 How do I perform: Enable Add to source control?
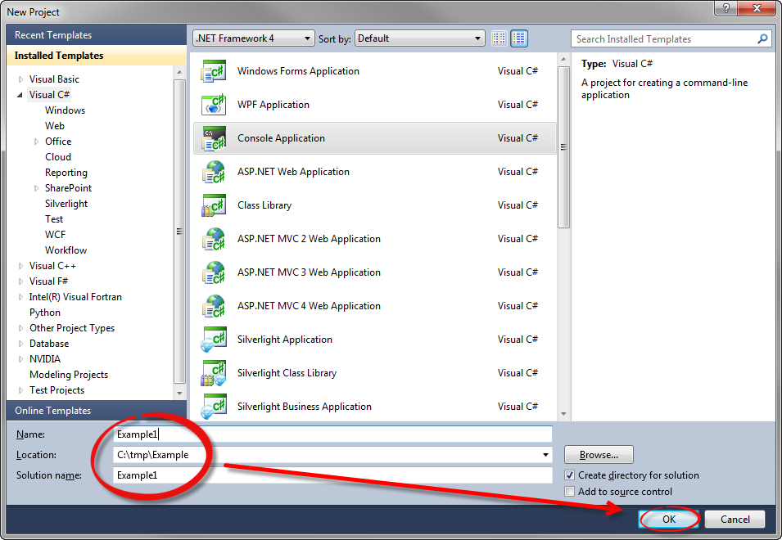pyautogui.click(x=569, y=492)
